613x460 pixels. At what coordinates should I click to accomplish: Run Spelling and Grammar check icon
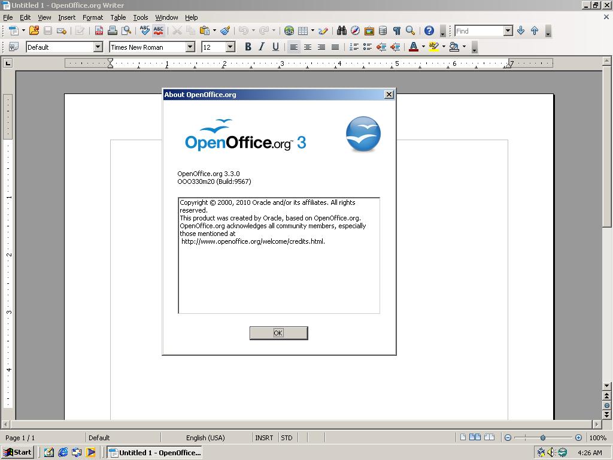(x=145, y=31)
